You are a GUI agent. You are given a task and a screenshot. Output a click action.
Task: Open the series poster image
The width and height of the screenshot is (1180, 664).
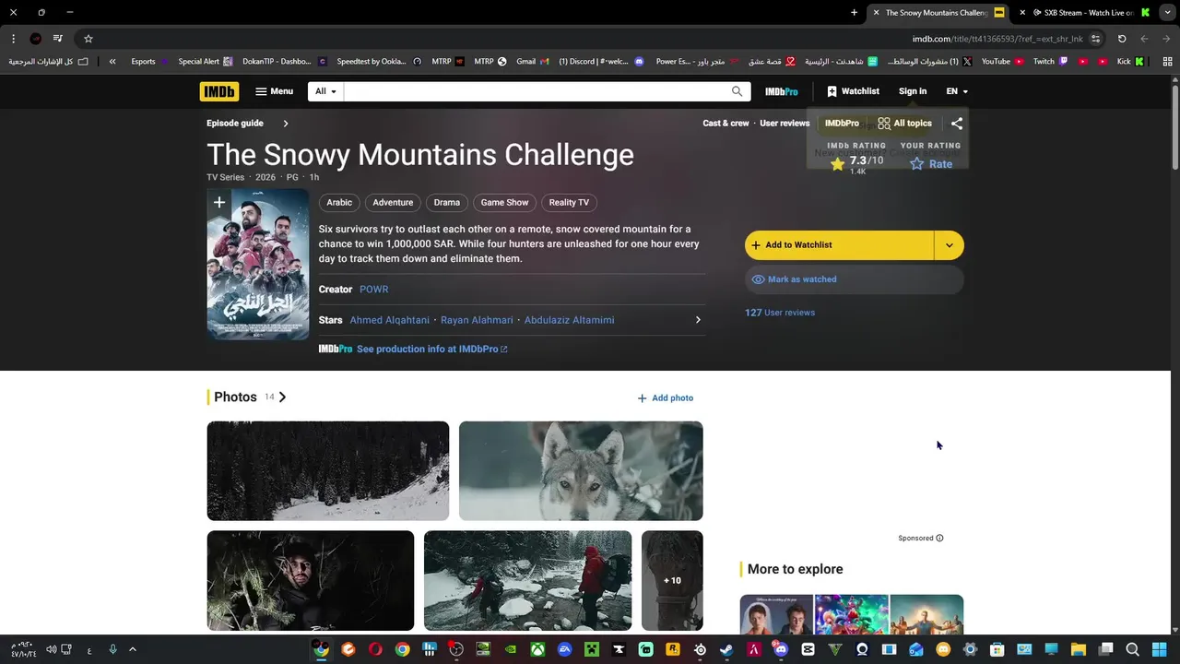tap(258, 265)
